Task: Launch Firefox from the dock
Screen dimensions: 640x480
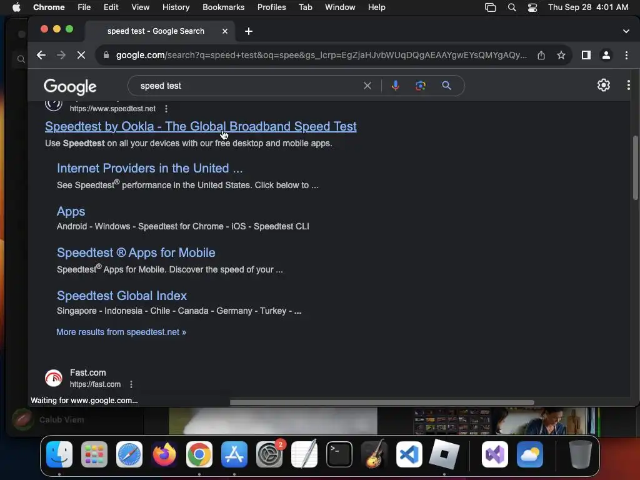Action: click(x=164, y=454)
